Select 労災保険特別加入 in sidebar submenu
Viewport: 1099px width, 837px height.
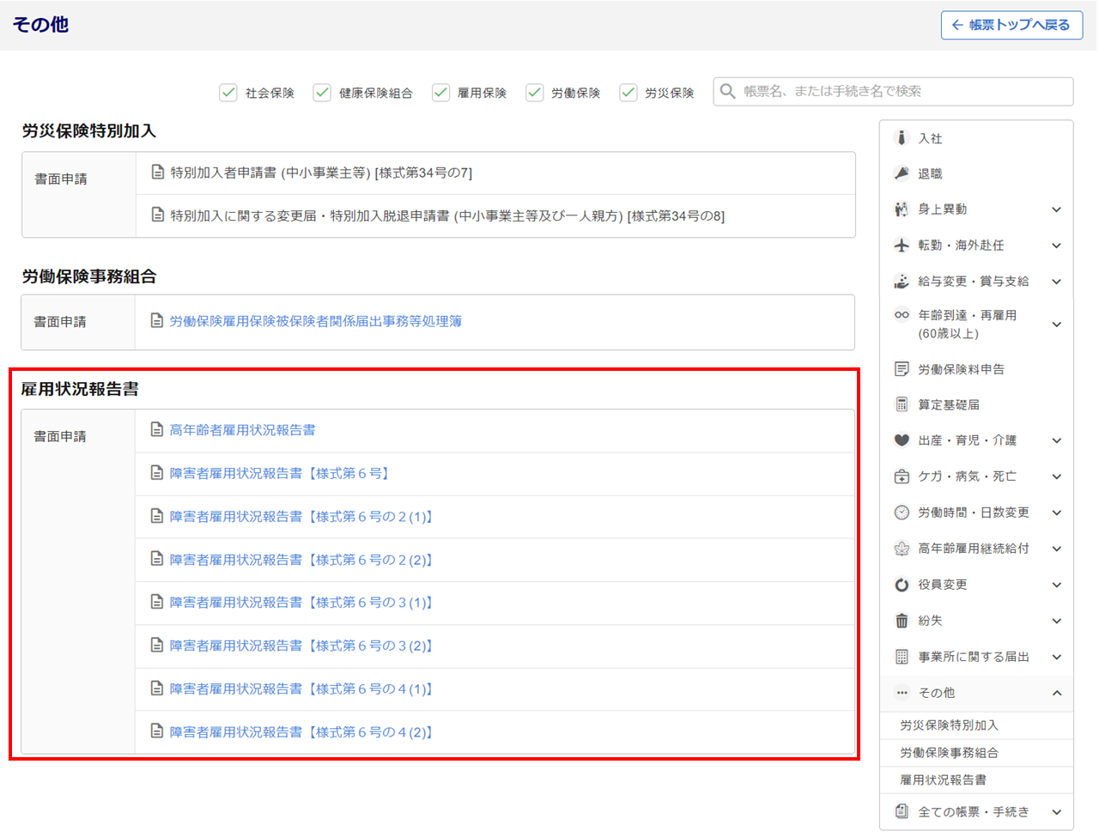(x=949, y=725)
